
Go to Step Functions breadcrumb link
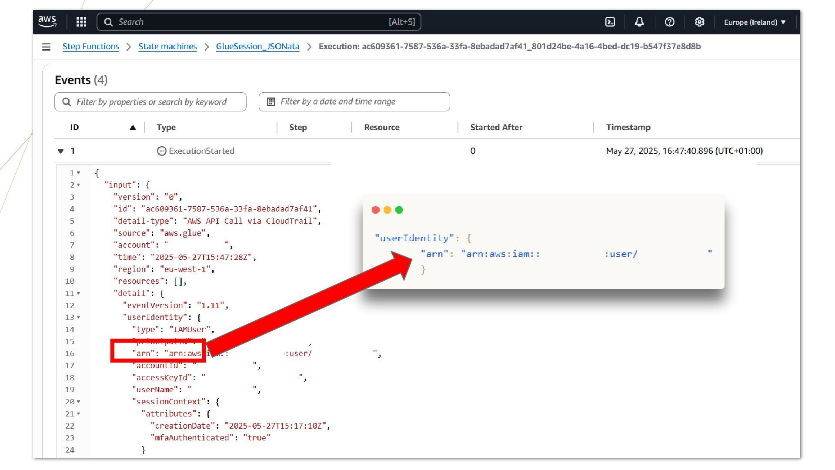pos(91,46)
